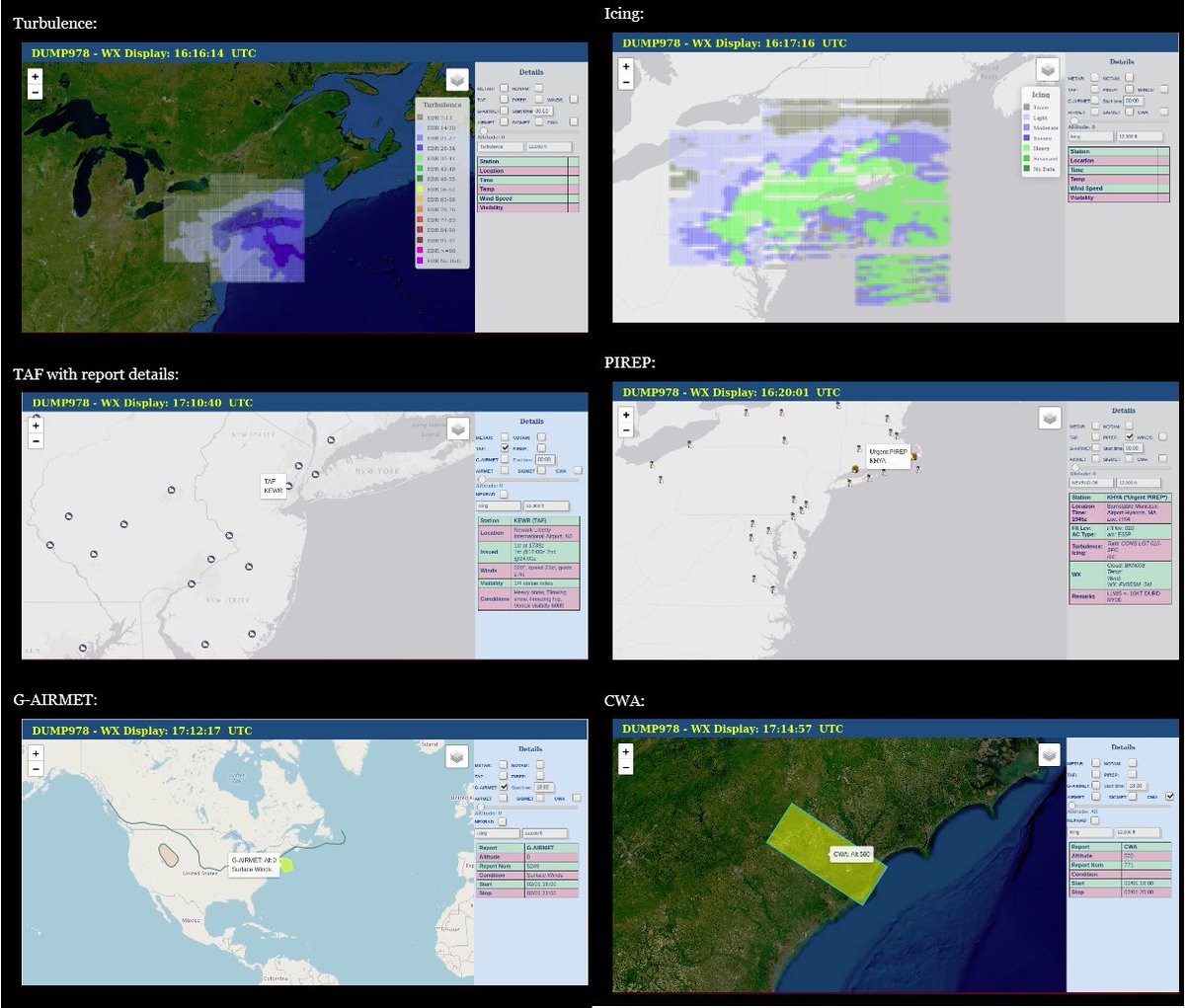
Task: Open Icing product dropdown in Icing panel
Action: [x=1091, y=136]
